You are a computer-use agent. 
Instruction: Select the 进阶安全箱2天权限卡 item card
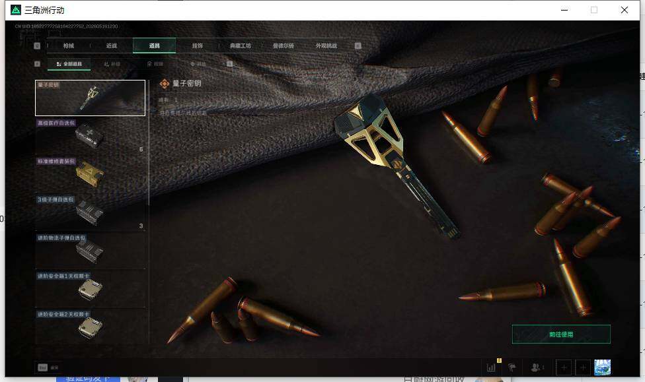click(x=90, y=327)
